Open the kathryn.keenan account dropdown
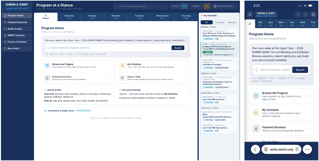Screen dimensions: 319x161 click(225, 6)
